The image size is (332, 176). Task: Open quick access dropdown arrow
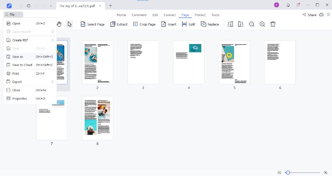(51, 6)
